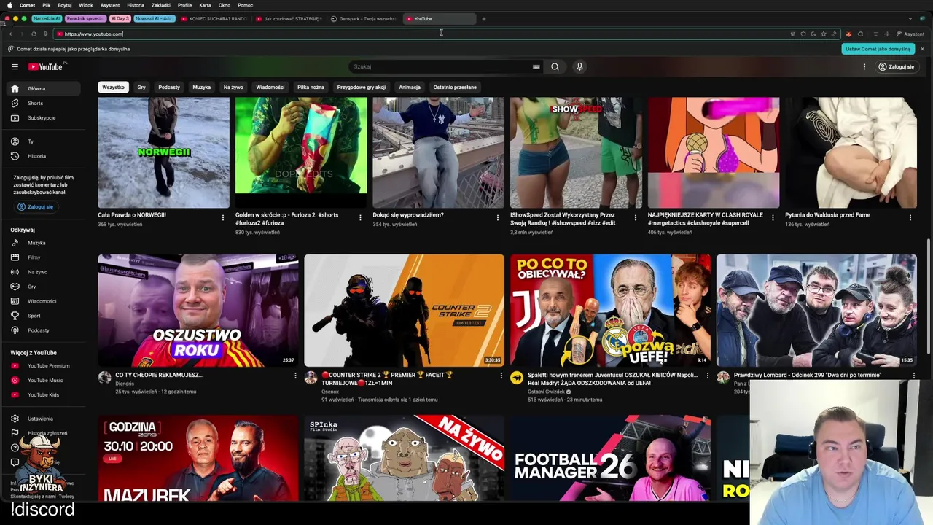Open more options for 'Cała Prawda o NORWEGII!'
Image resolution: width=933 pixels, height=525 pixels.
click(x=223, y=217)
